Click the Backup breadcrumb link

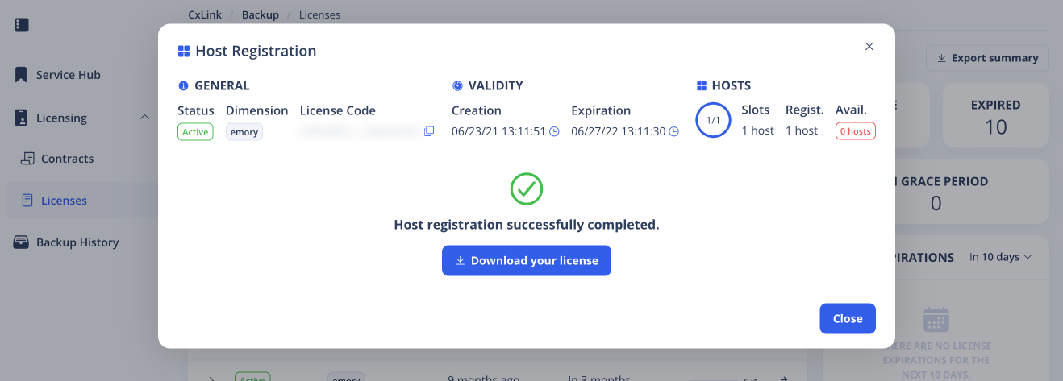coord(260,15)
